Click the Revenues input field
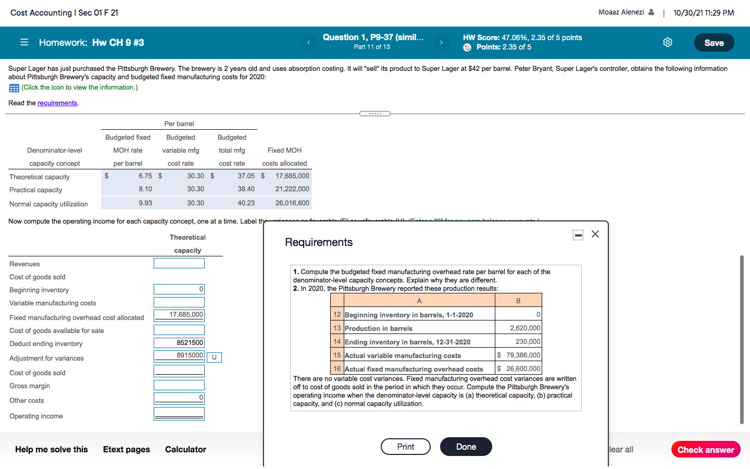The width and height of the screenshot is (750, 469). (179, 263)
